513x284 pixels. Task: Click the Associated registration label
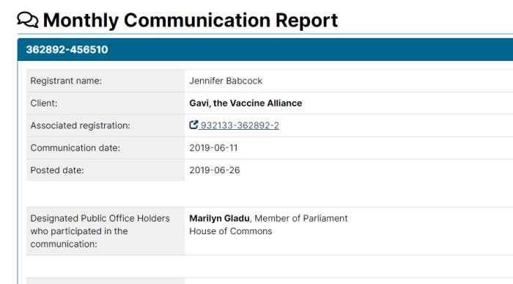[x=80, y=125]
